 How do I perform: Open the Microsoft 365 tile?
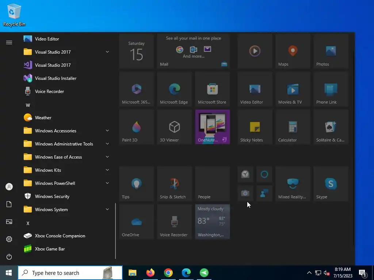pos(137,89)
